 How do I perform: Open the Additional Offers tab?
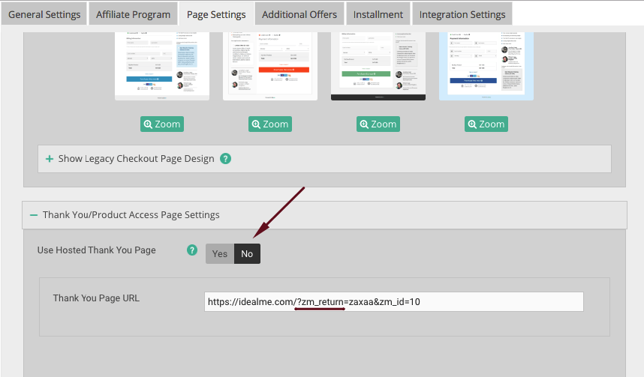(299, 14)
